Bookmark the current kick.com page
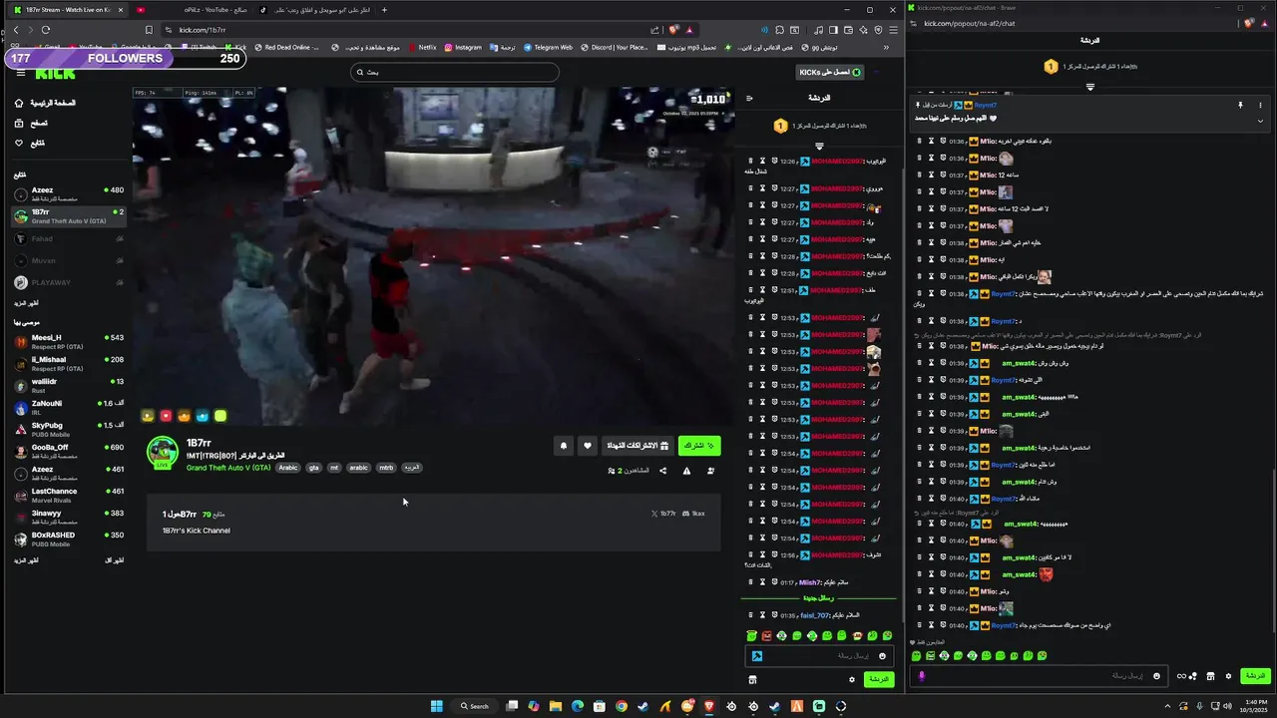This screenshot has height=718, width=1277. [149, 30]
